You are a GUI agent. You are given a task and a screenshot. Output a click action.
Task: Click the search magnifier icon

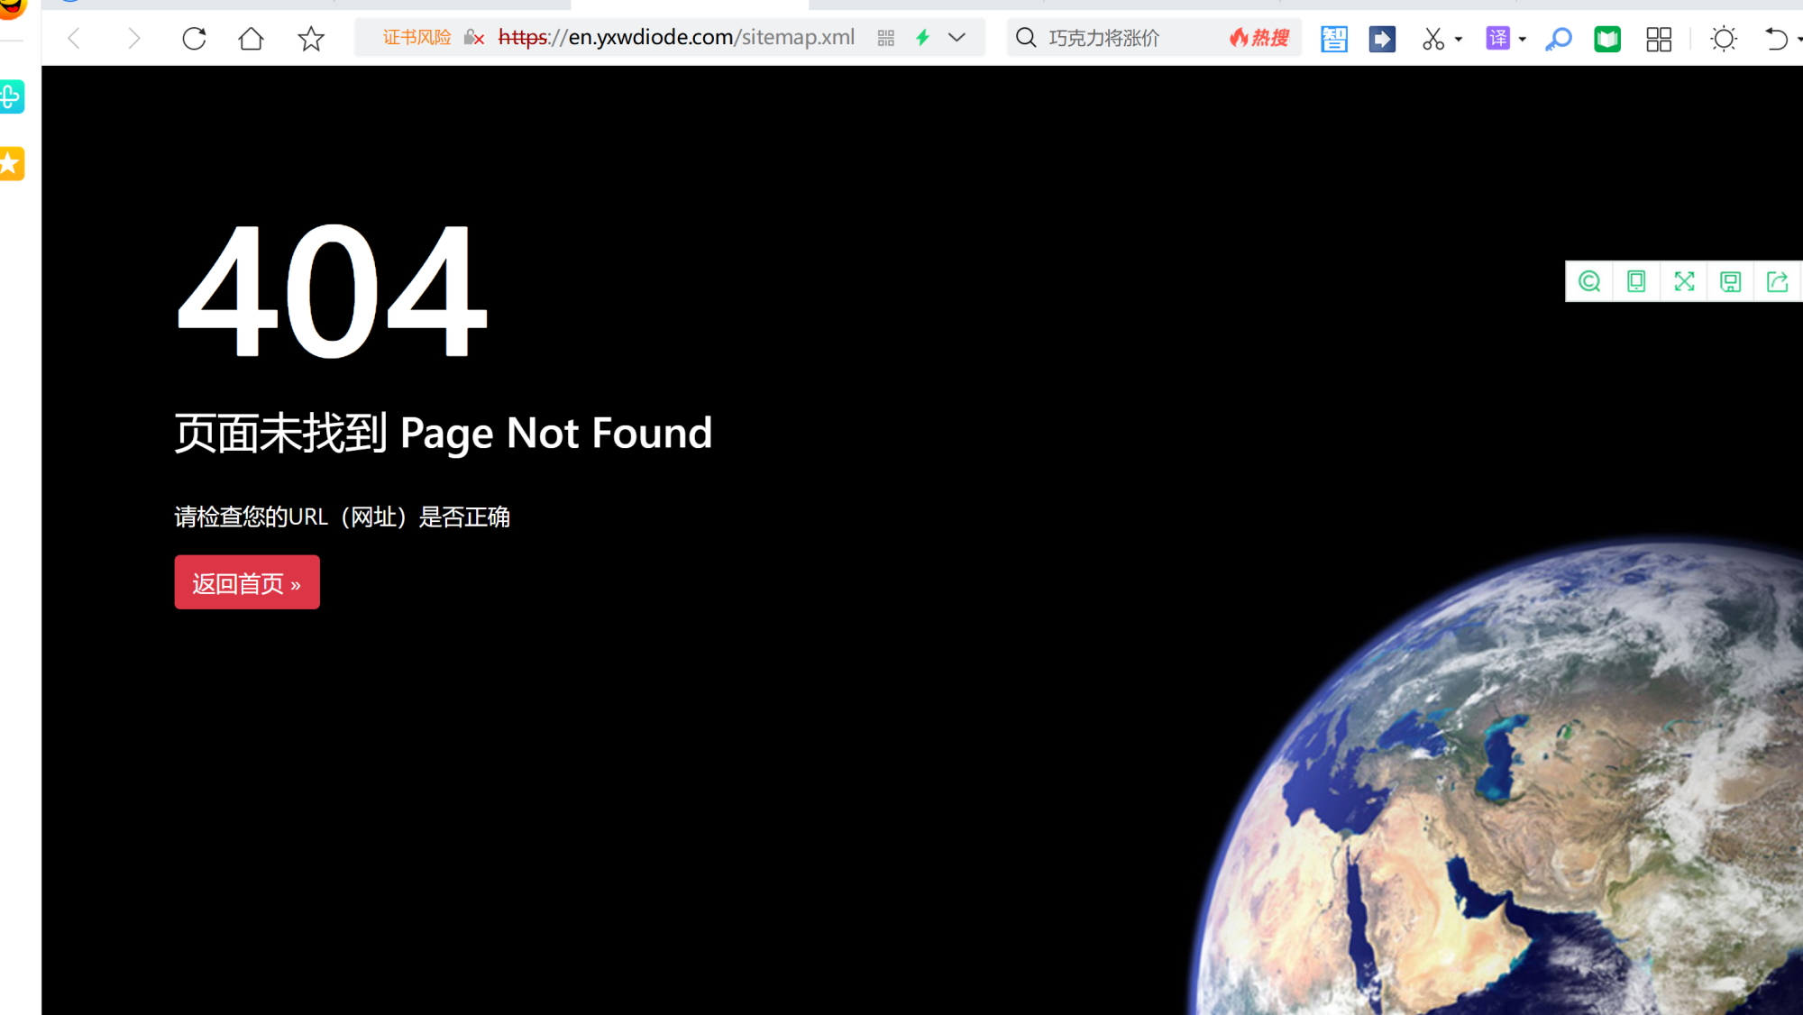(1026, 38)
